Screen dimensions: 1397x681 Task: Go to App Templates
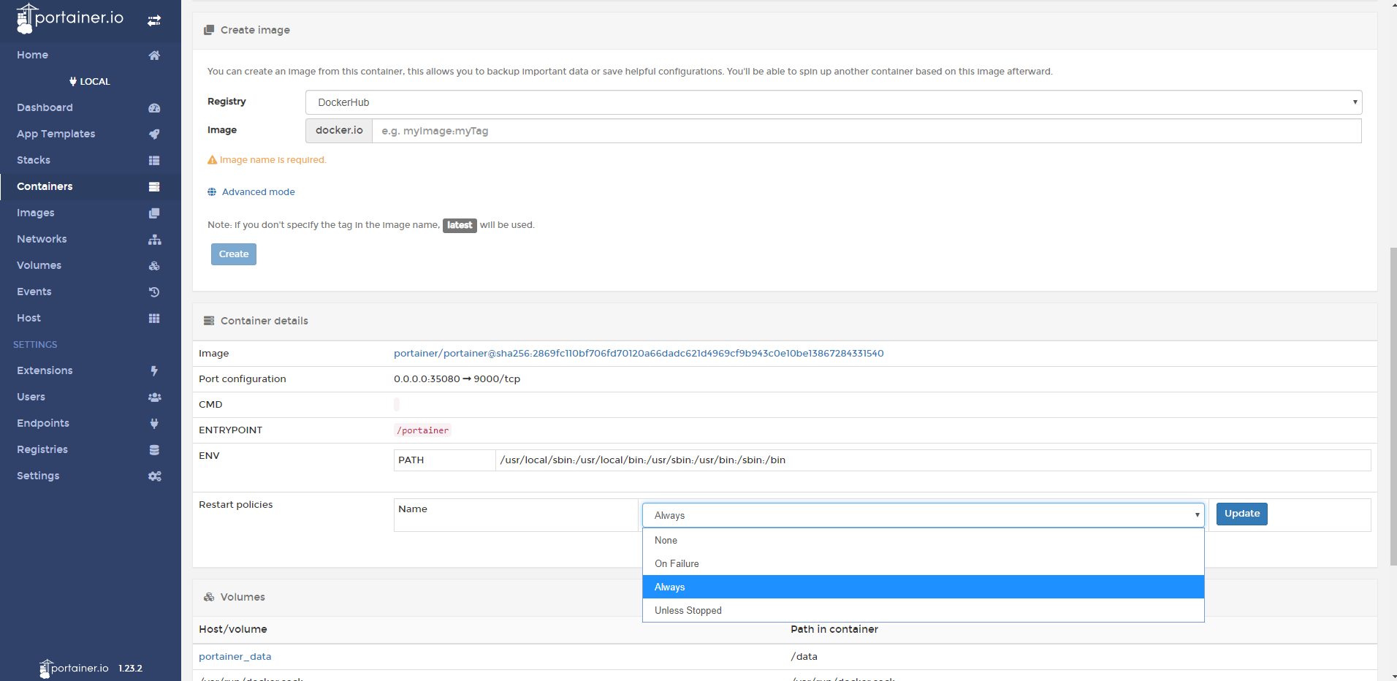[56, 134]
